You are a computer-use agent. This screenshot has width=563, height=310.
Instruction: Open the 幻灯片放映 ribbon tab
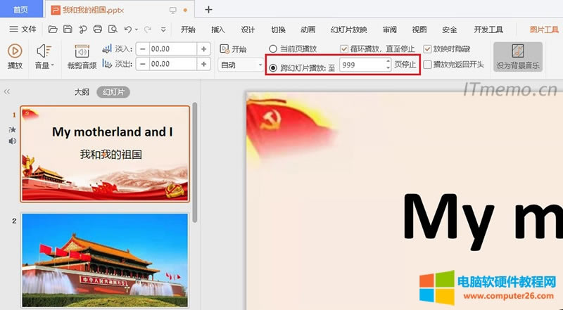[348, 30]
